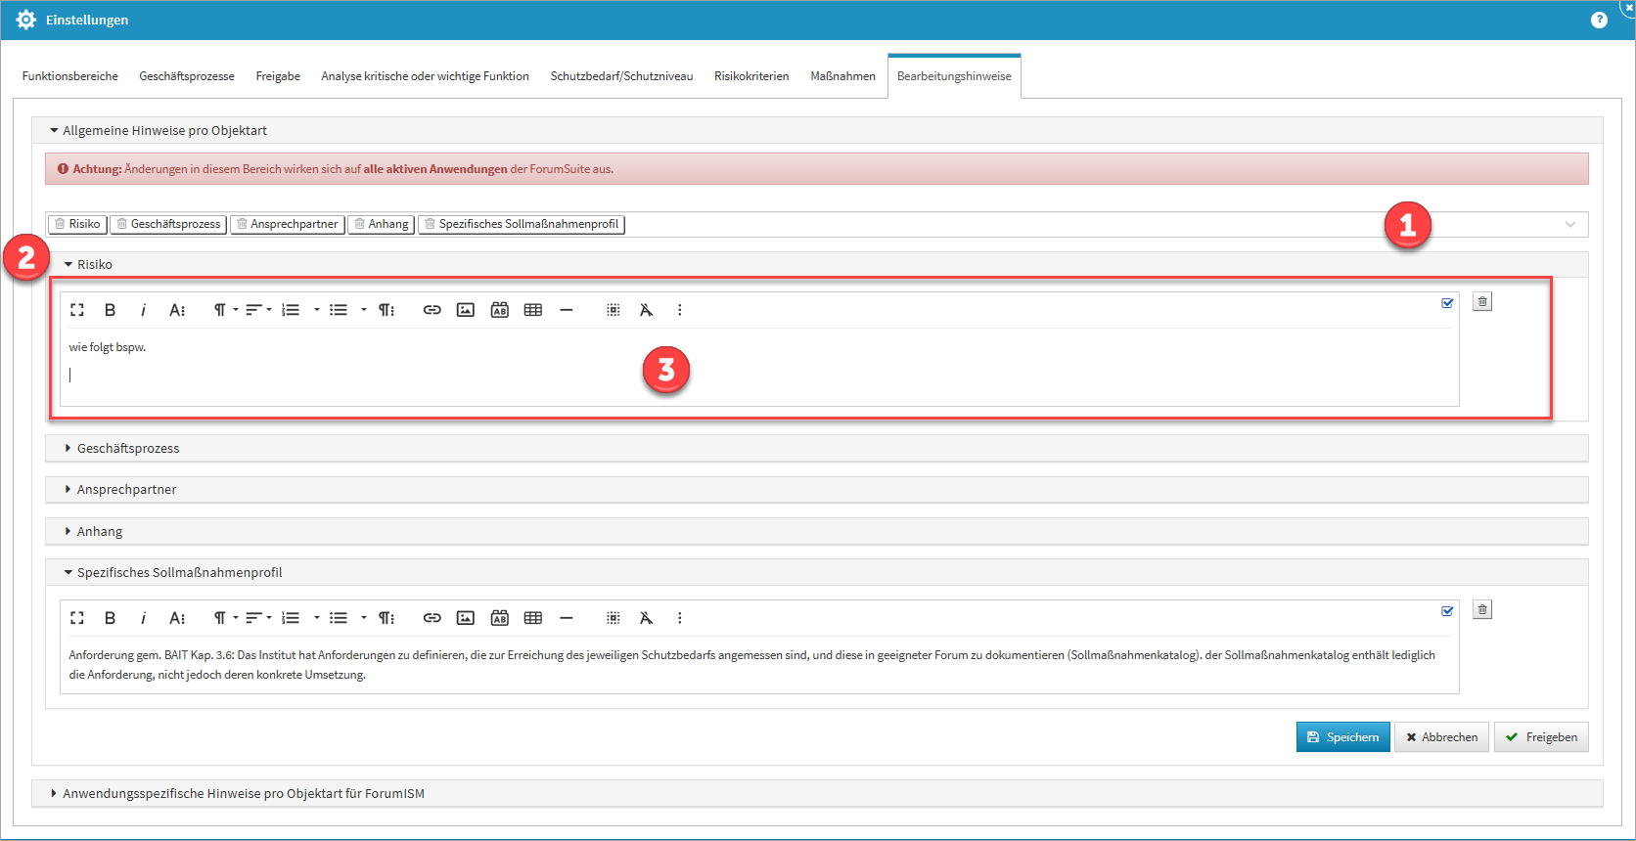Clear formatting in Spezifisches Sollmaßnahmenprofil editor
The width and height of the screenshot is (1636, 841).
[646, 618]
